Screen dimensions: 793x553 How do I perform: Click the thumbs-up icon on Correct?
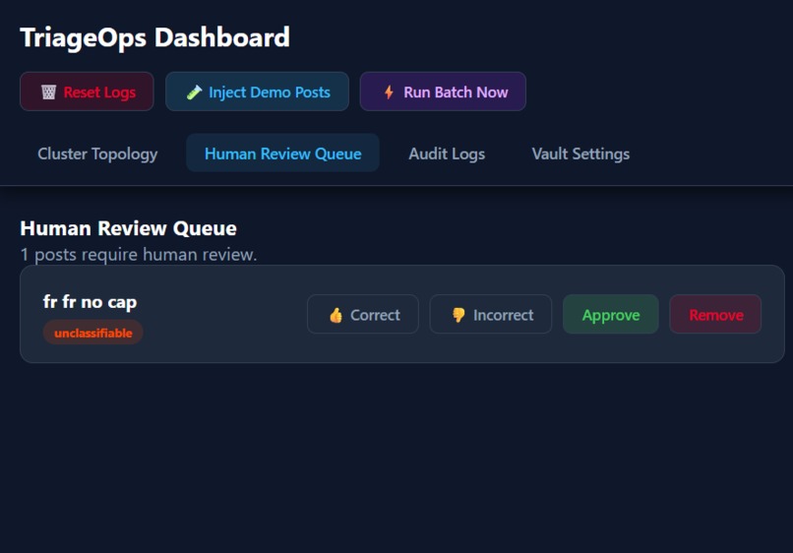[x=335, y=315]
